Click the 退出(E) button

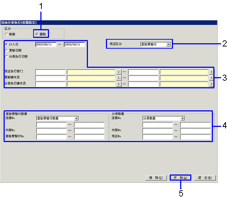tap(205, 178)
